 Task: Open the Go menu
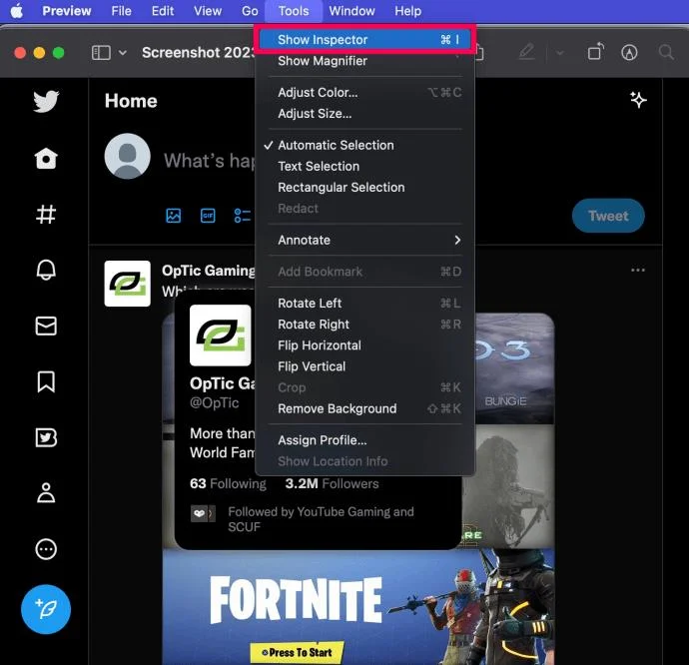pyautogui.click(x=250, y=11)
